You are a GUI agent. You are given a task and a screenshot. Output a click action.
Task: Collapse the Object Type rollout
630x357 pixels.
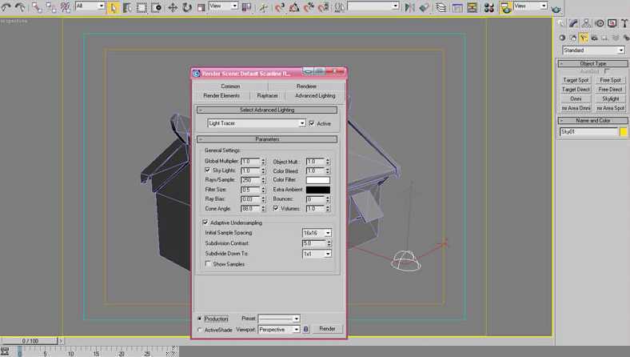[x=592, y=63]
